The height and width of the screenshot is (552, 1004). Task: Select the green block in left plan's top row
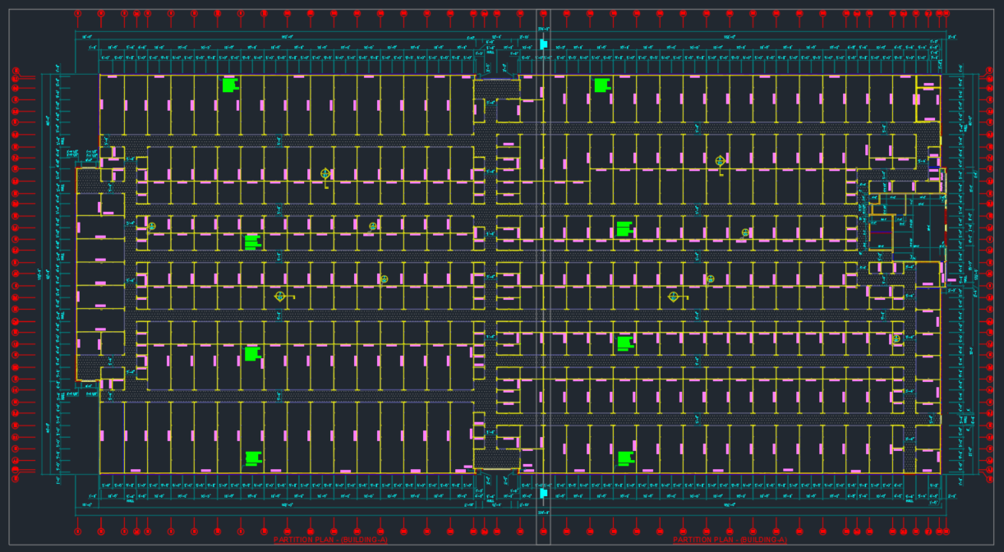(x=229, y=85)
